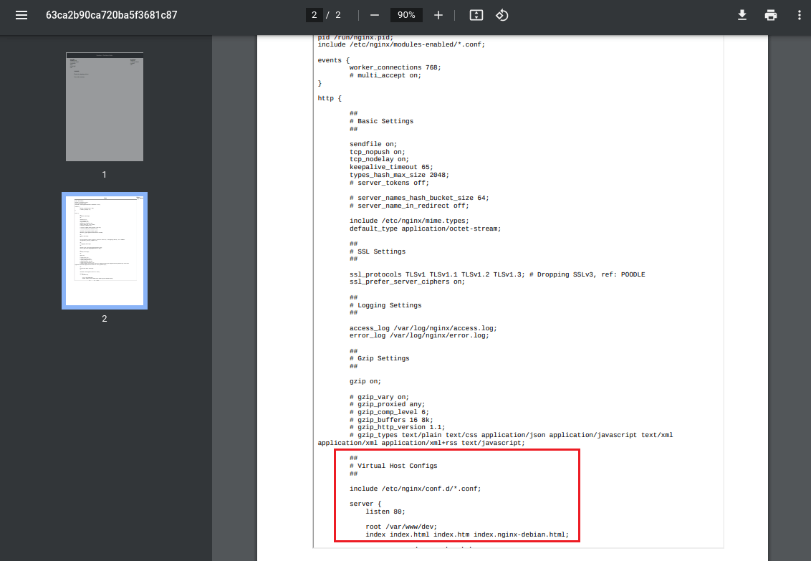The width and height of the screenshot is (811, 561).
Task: Click the 'tcp_nodelay on;' line
Action: 379,159
